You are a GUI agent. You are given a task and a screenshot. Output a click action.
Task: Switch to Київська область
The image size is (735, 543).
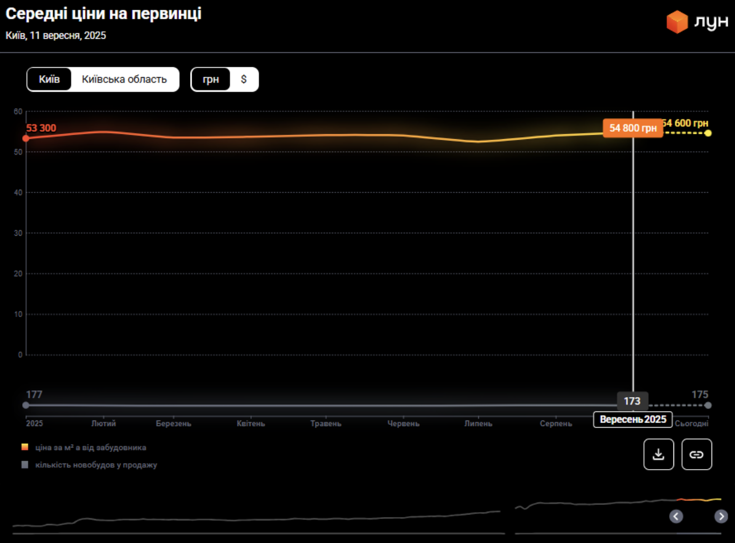coord(124,79)
